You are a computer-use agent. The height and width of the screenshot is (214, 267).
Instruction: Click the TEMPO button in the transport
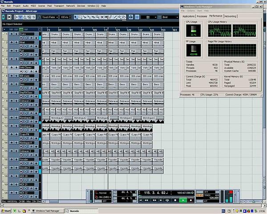click(x=200, y=195)
